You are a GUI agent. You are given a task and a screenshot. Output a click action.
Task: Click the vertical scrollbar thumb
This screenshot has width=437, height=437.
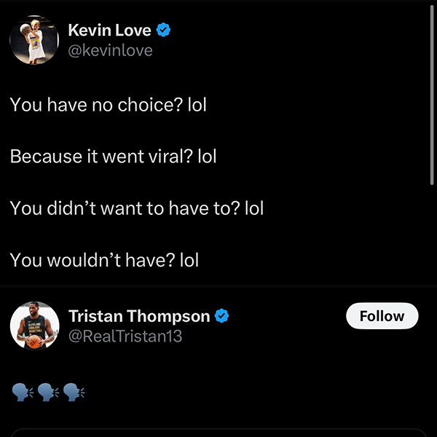pos(432,87)
